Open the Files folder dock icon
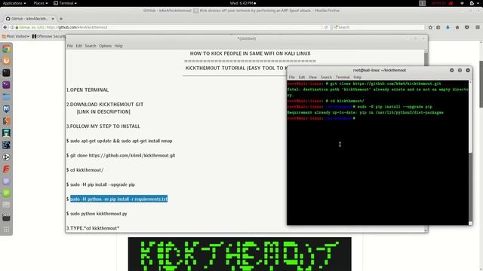 (x=6, y=97)
